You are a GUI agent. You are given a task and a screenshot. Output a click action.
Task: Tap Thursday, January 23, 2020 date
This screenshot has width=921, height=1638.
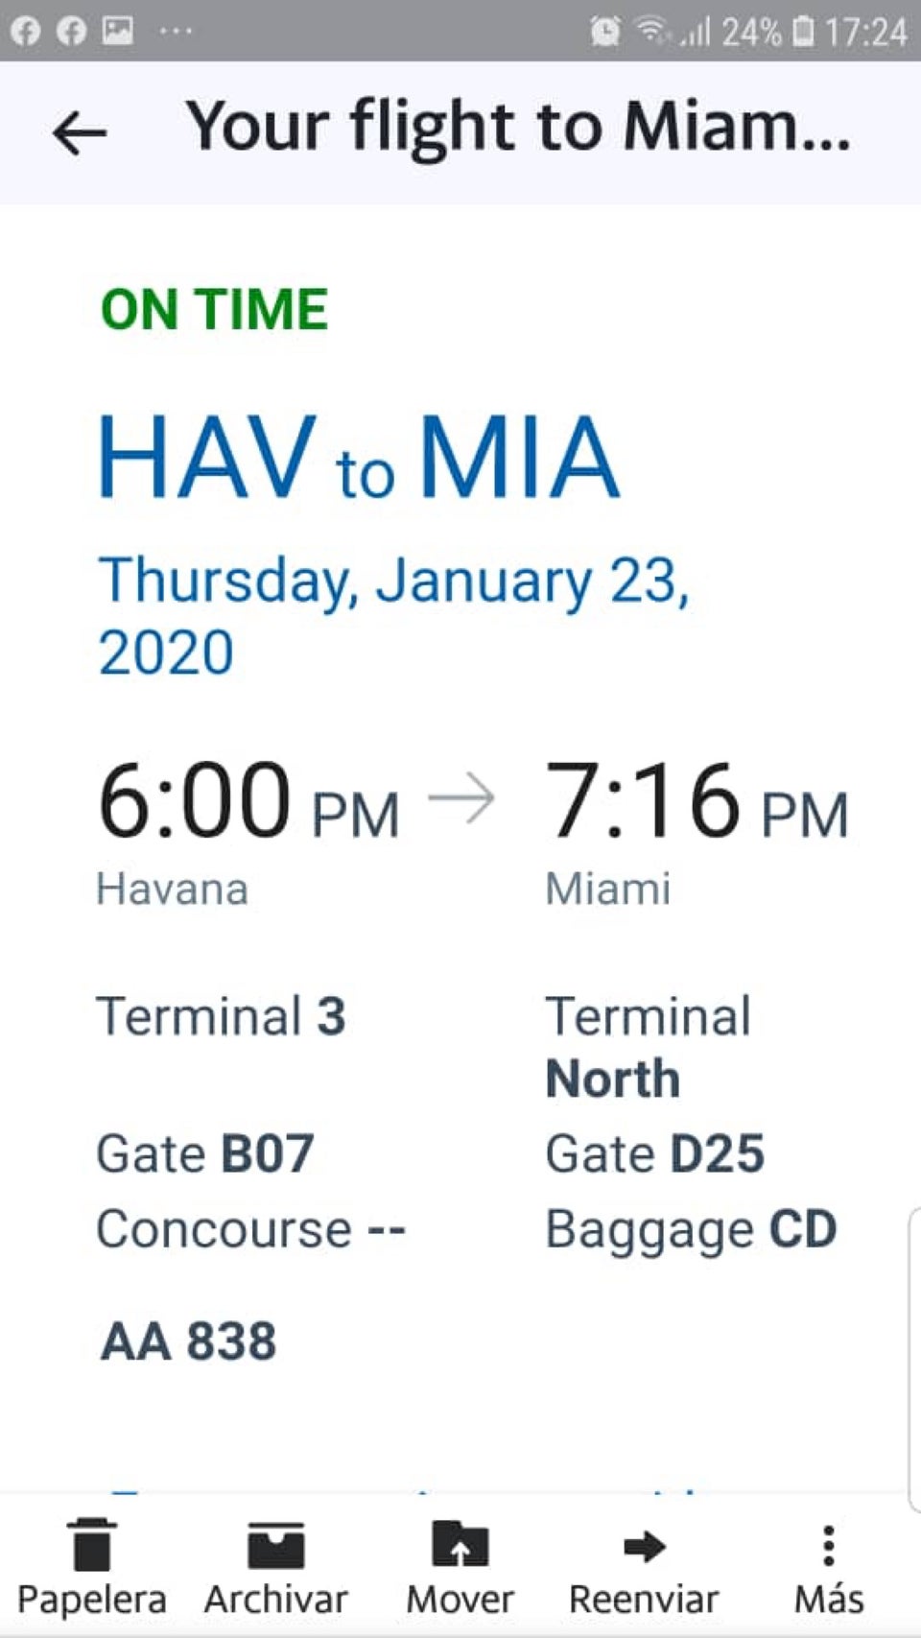393,615
